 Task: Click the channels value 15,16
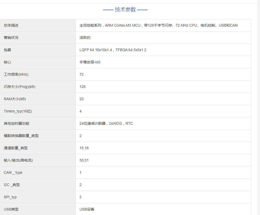84,148
